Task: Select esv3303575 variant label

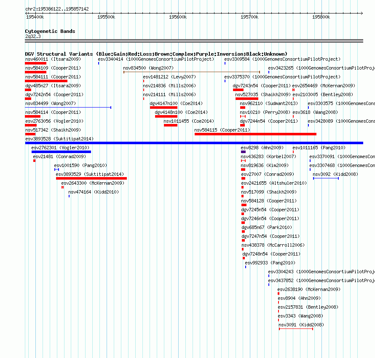Action: point(341,103)
